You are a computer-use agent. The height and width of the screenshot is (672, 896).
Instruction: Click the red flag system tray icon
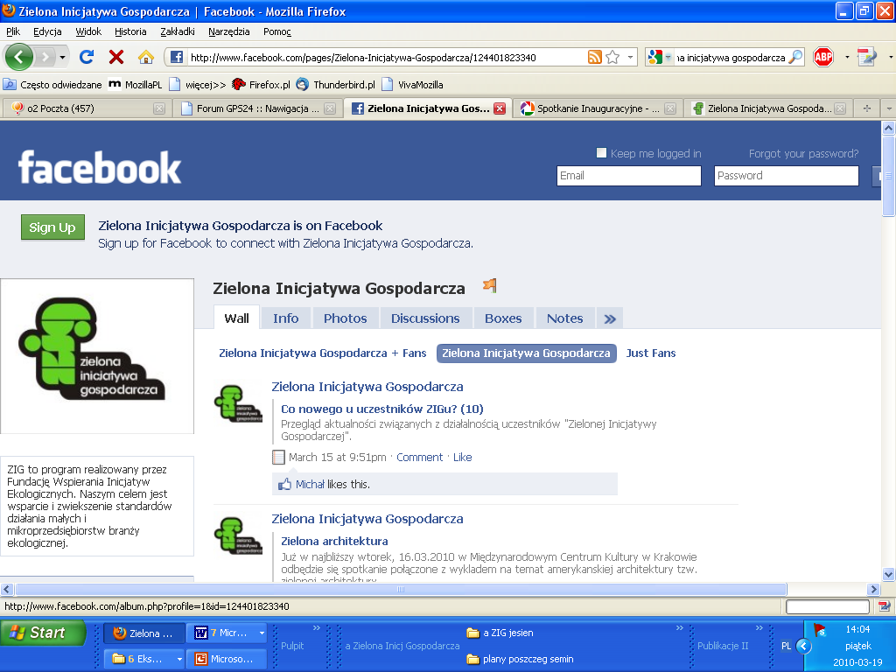819,631
